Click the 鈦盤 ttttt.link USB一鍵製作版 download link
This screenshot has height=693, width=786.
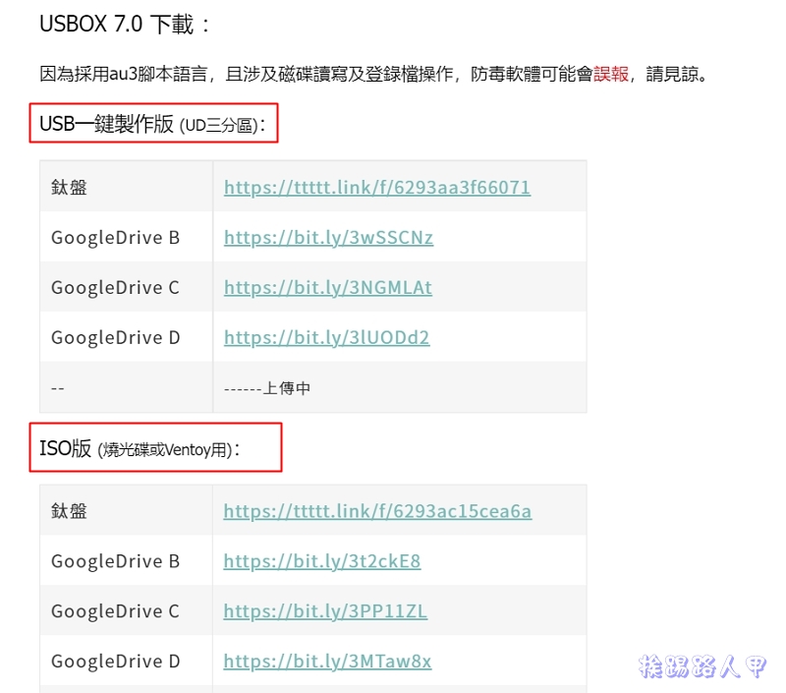pos(376,187)
